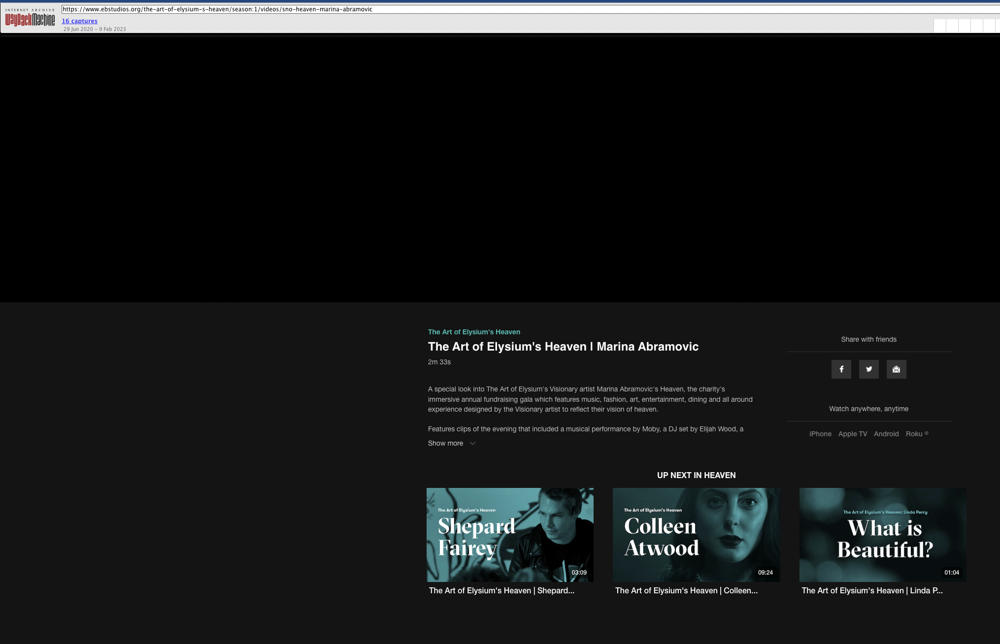This screenshot has height=644, width=1000.
Task: Click the Wayback Machine logo
Action: click(30, 17)
